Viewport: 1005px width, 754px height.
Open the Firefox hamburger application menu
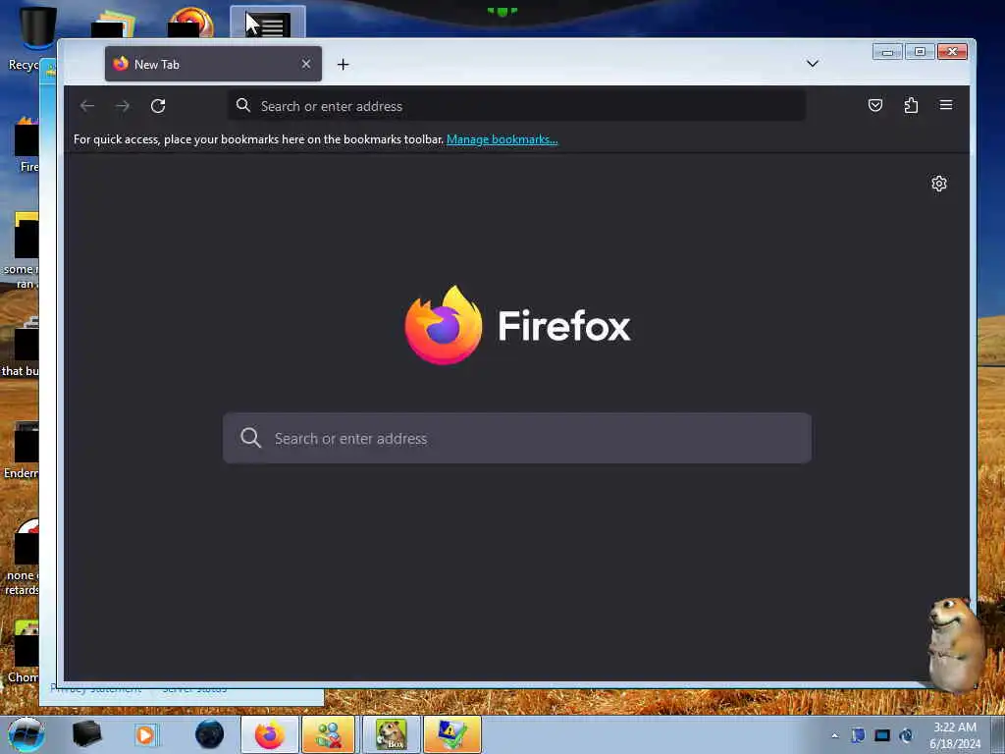point(946,105)
